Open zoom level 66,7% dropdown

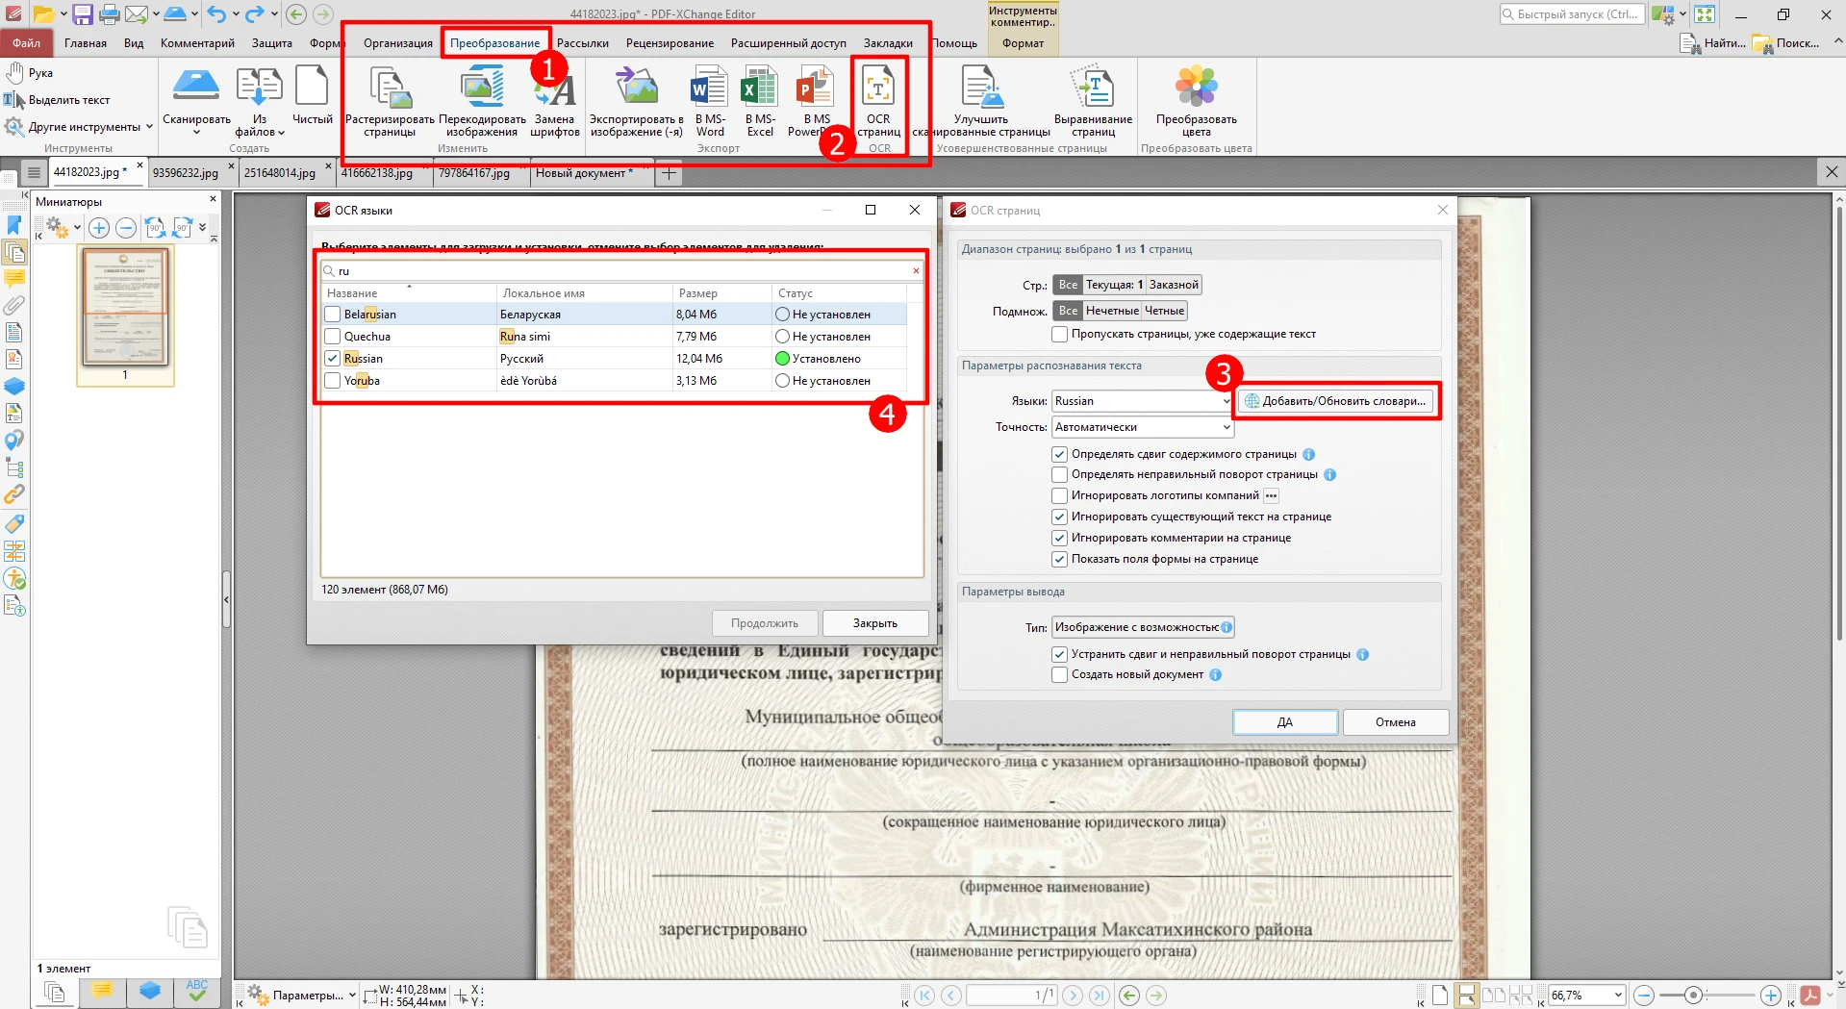coord(1618,996)
